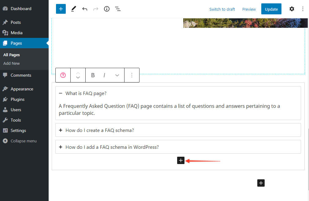309x201 pixels.
Task: Open document Details information icon
Action: (x=106, y=9)
